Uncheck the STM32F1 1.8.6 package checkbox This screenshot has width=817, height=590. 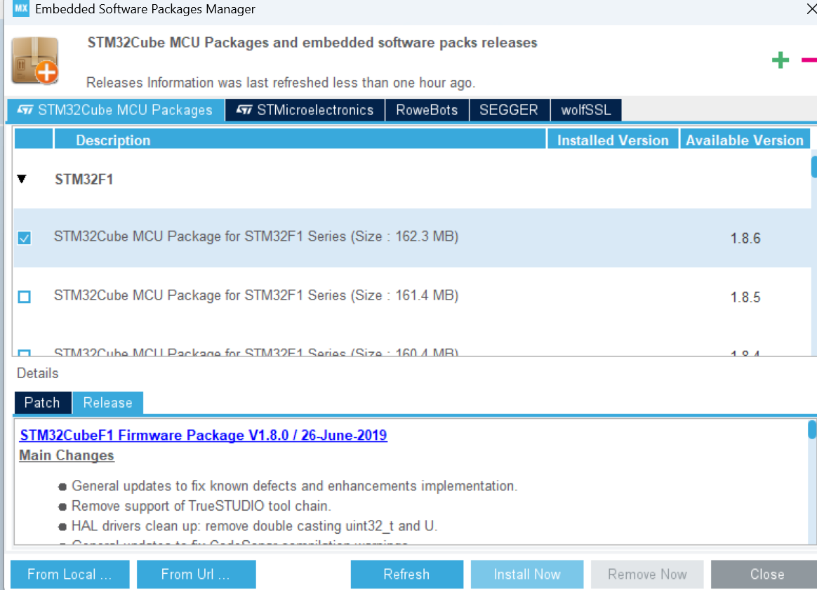[x=24, y=238]
